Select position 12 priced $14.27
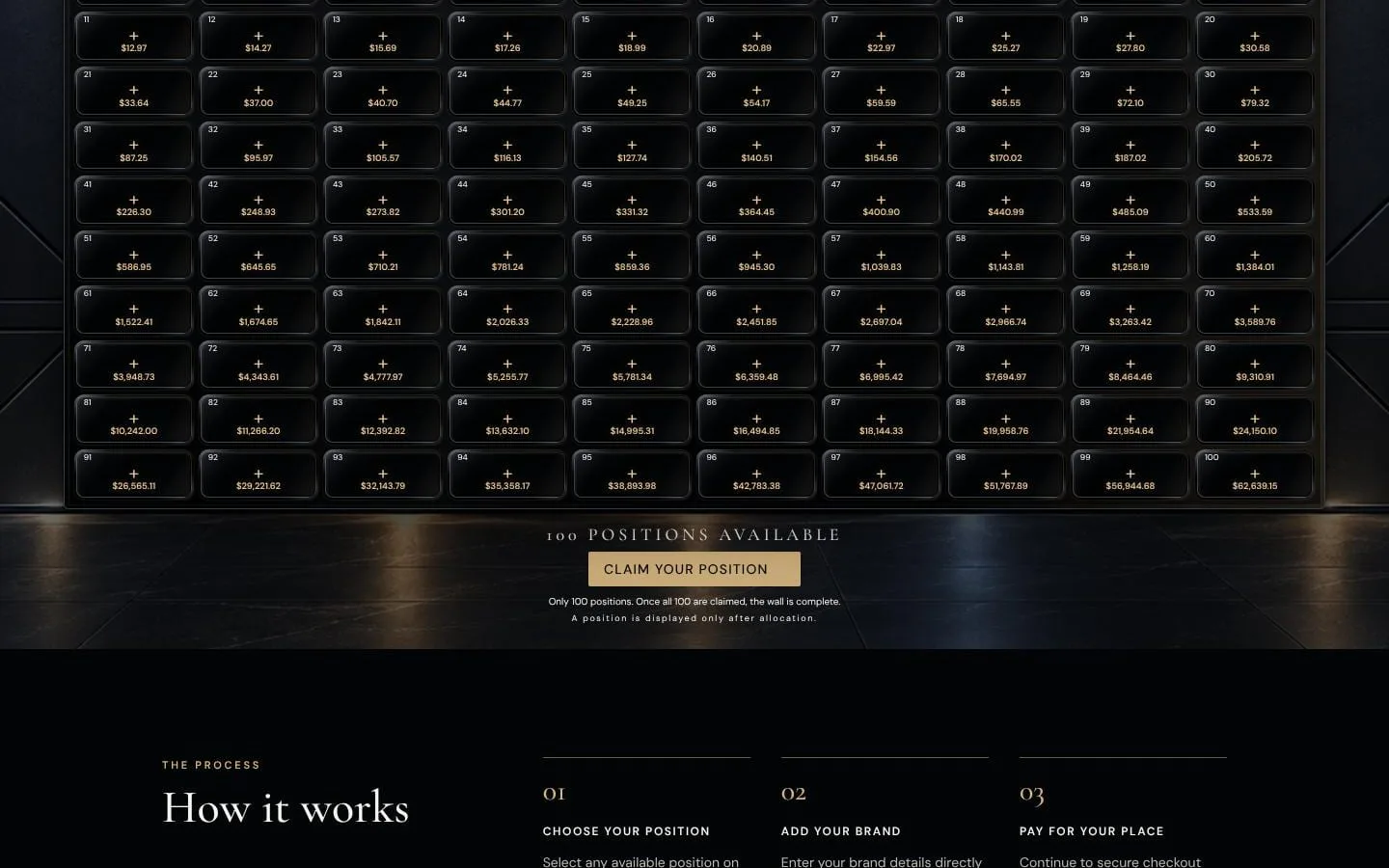 (x=259, y=37)
